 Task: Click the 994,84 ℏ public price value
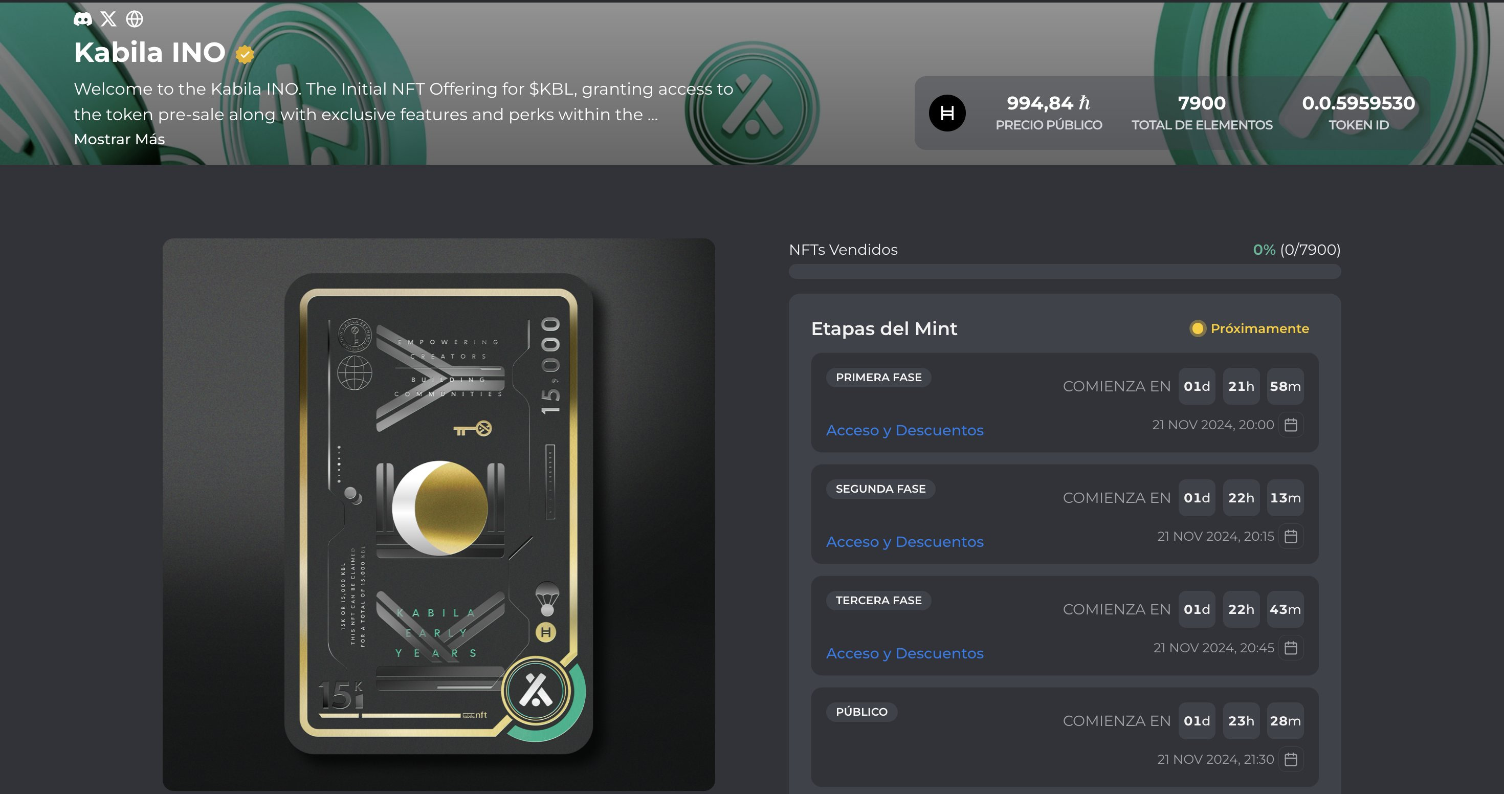pyautogui.click(x=1049, y=103)
